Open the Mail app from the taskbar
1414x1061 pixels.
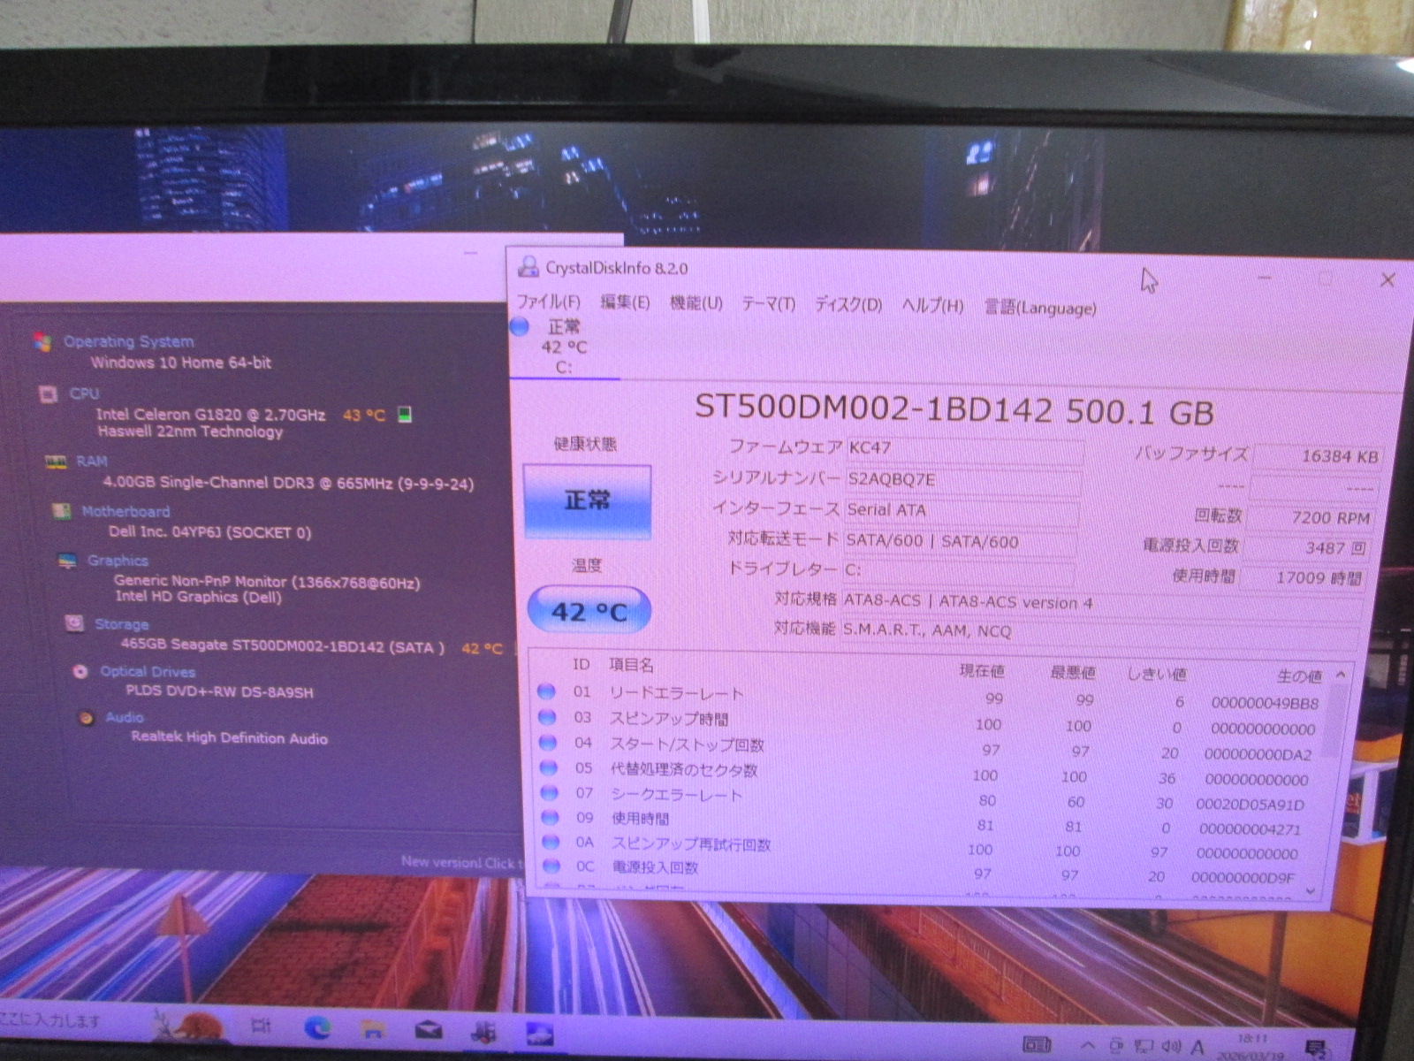point(429,1030)
